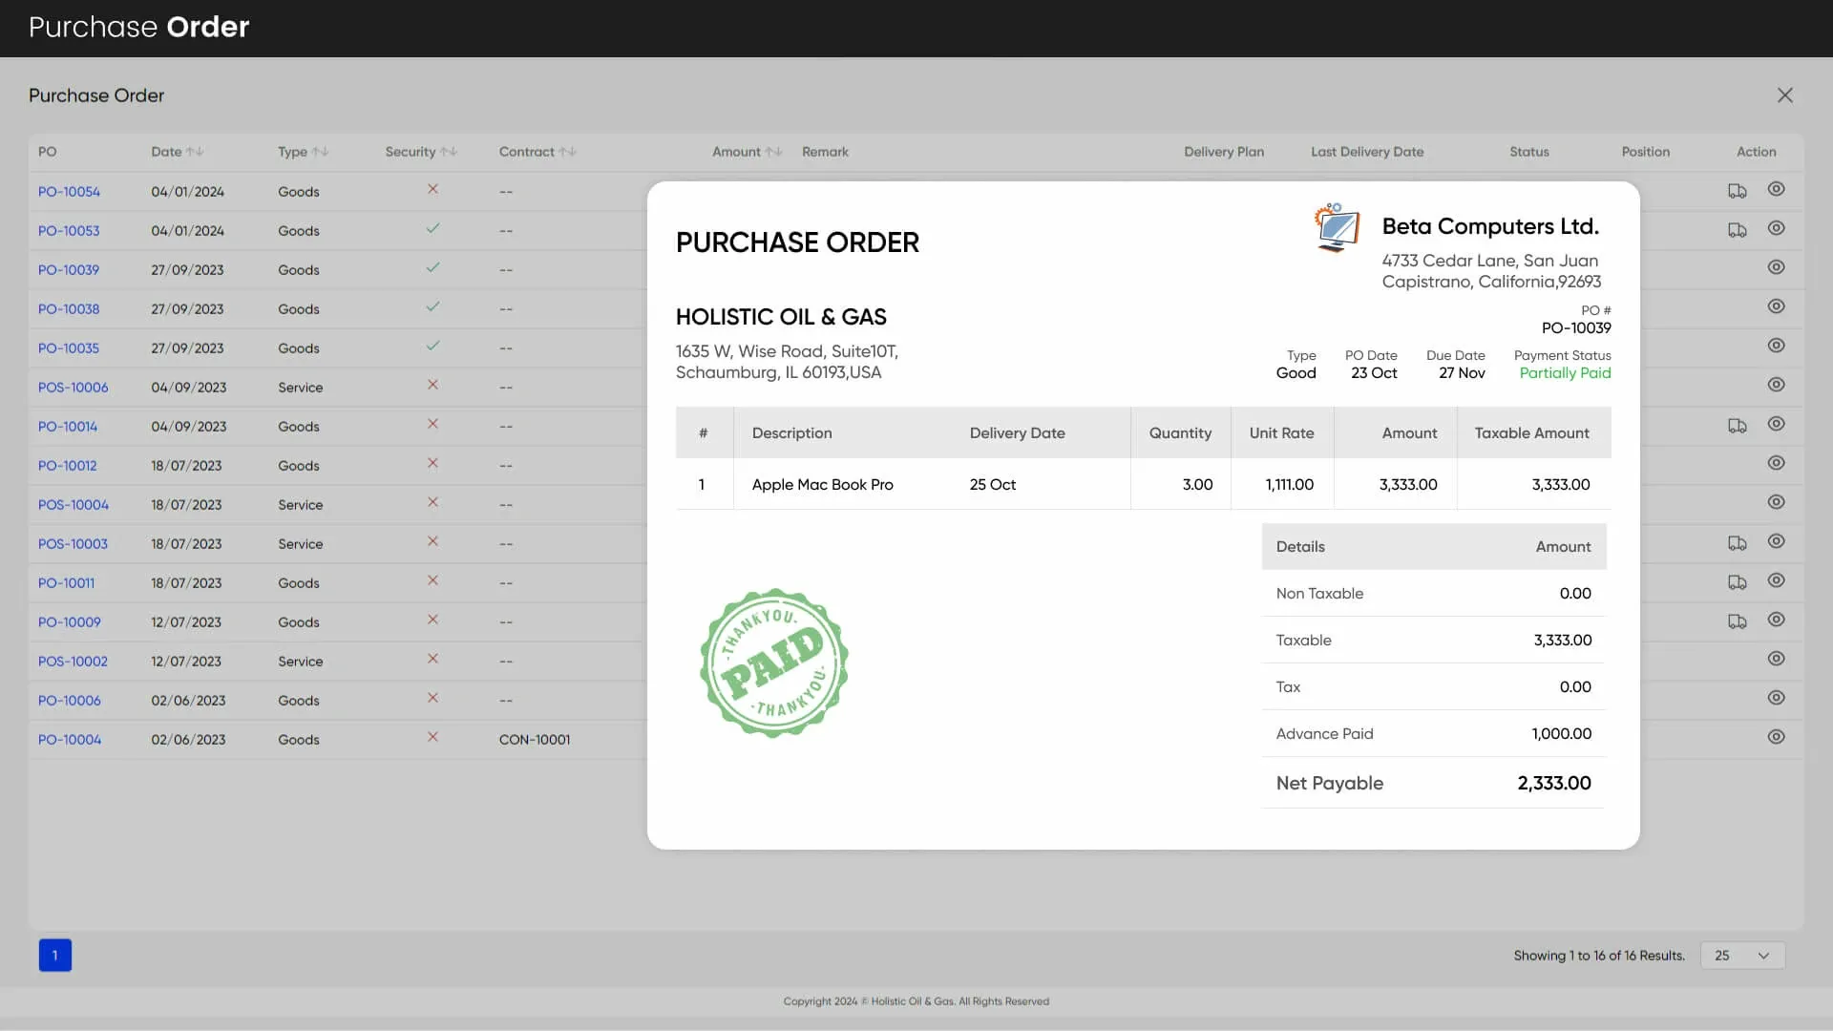View PO-10004 using the eye icon
This screenshot has width=1833, height=1031.
coord(1776,737)
